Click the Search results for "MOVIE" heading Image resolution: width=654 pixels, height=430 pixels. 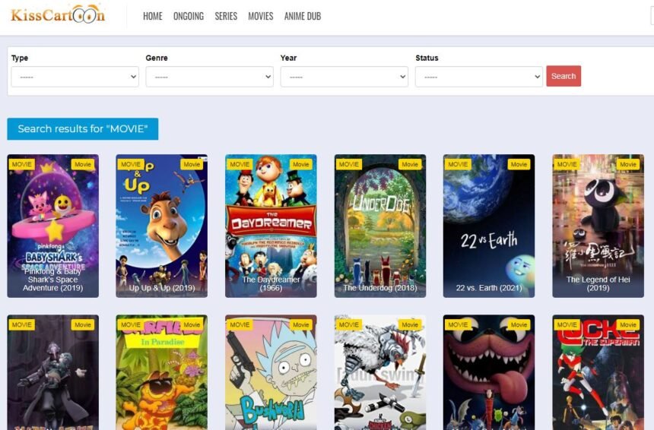click(83, 128)
